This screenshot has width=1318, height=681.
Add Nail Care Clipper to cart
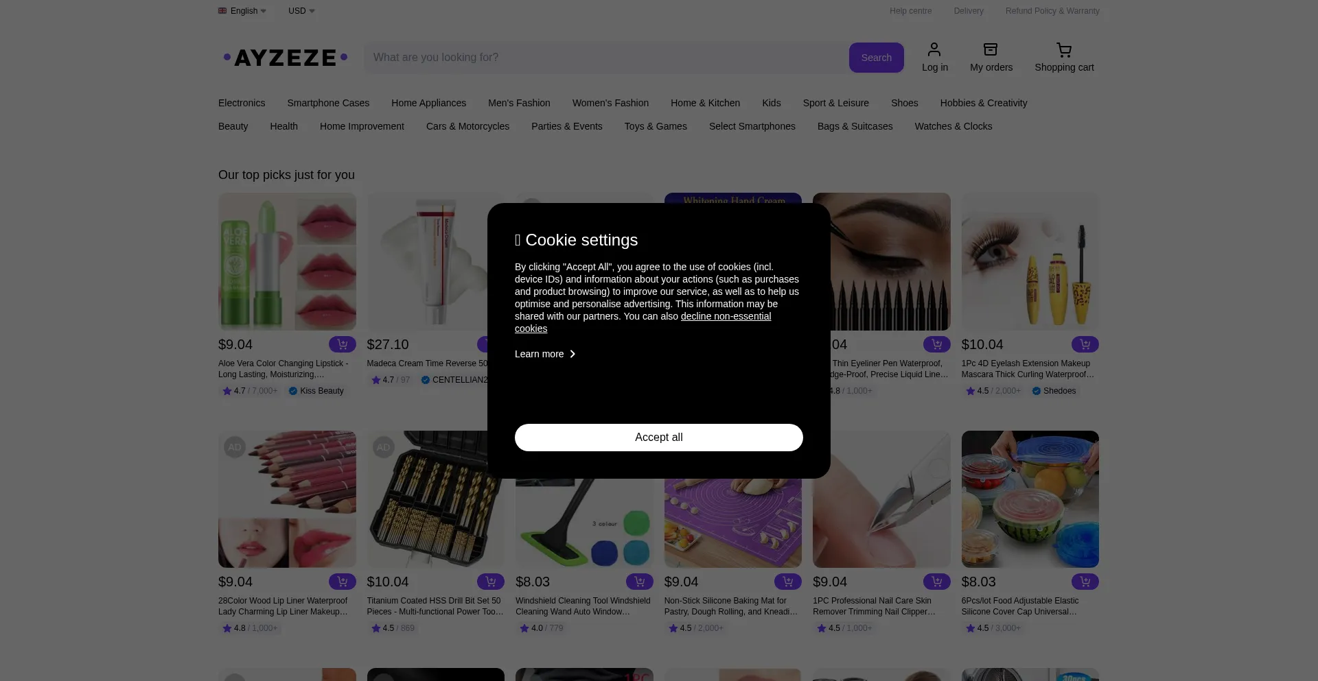point(936,582)
